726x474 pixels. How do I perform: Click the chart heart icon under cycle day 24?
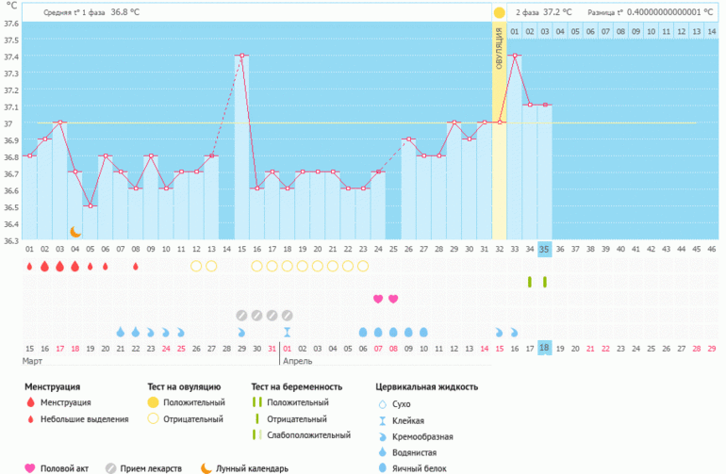(378, 299)
